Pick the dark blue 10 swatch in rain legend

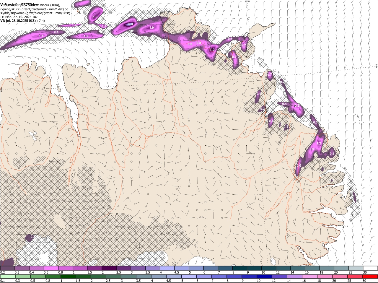(x=264, y=277)
